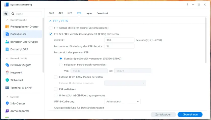Open Externer Zugriff in the sidebar
This screenshot has width=211, height=120.
pyautogui.click(x=23, y=65)
